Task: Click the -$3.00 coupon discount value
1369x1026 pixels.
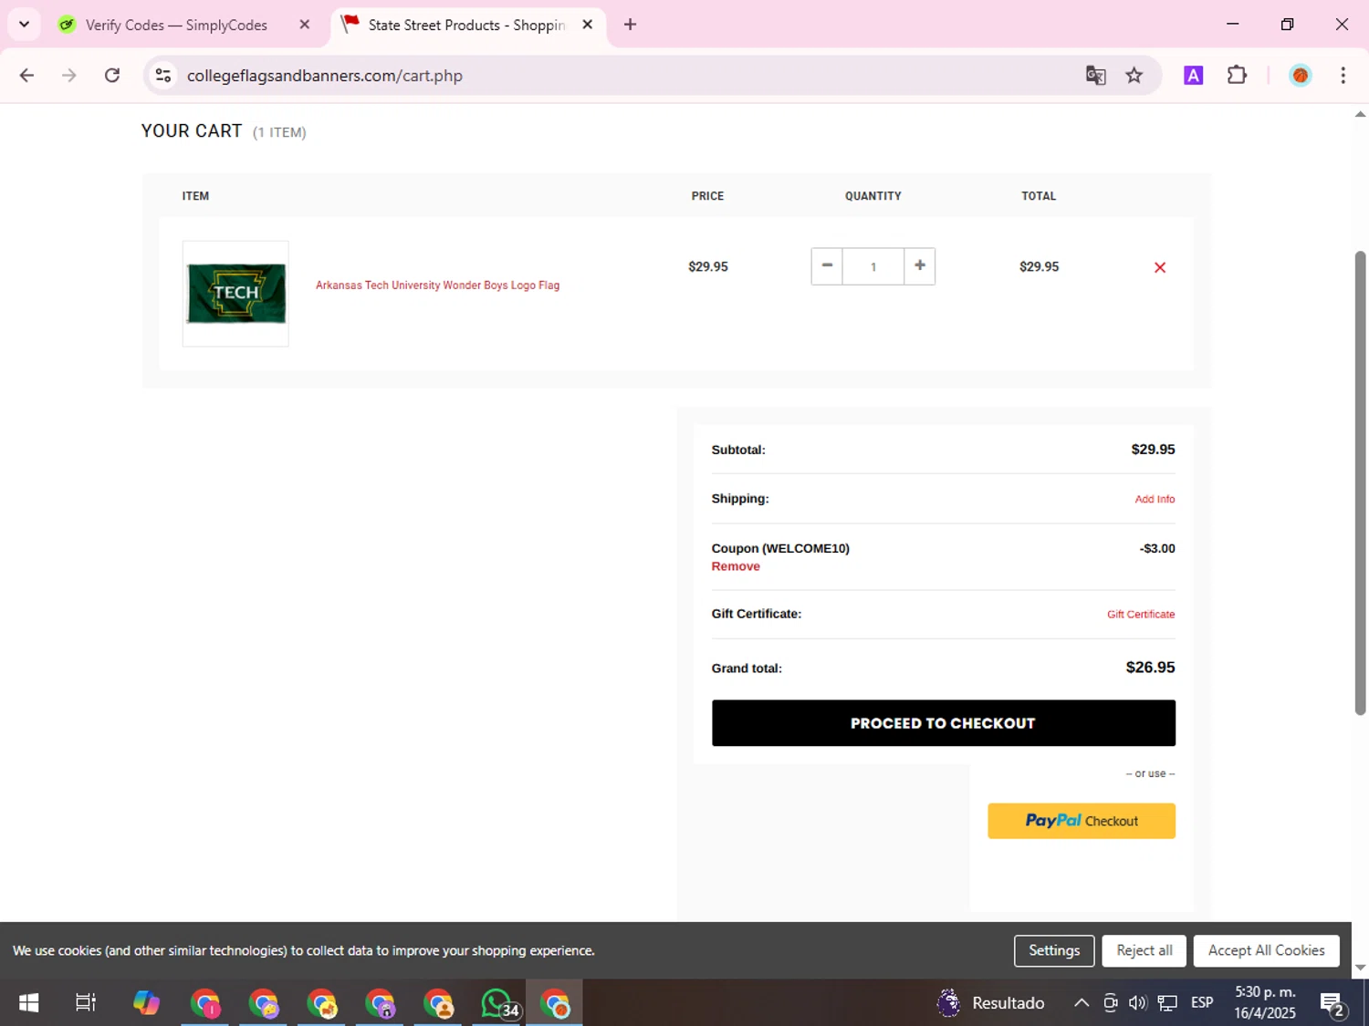Action: click(1157, 548)
